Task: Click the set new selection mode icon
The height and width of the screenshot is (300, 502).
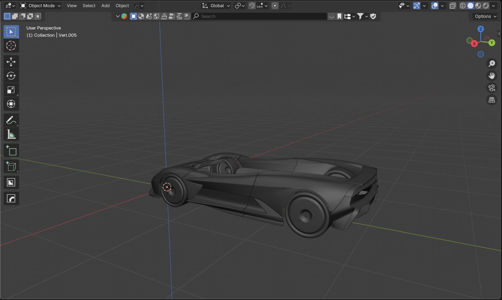Action: click(7, 16)
